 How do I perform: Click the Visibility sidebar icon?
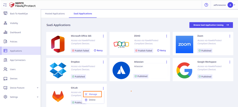coord(5,23)
